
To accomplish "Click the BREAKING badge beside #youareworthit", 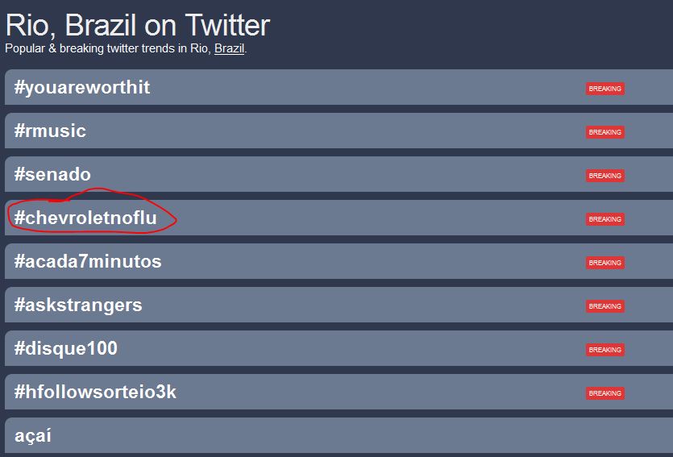I will (605, 89).
